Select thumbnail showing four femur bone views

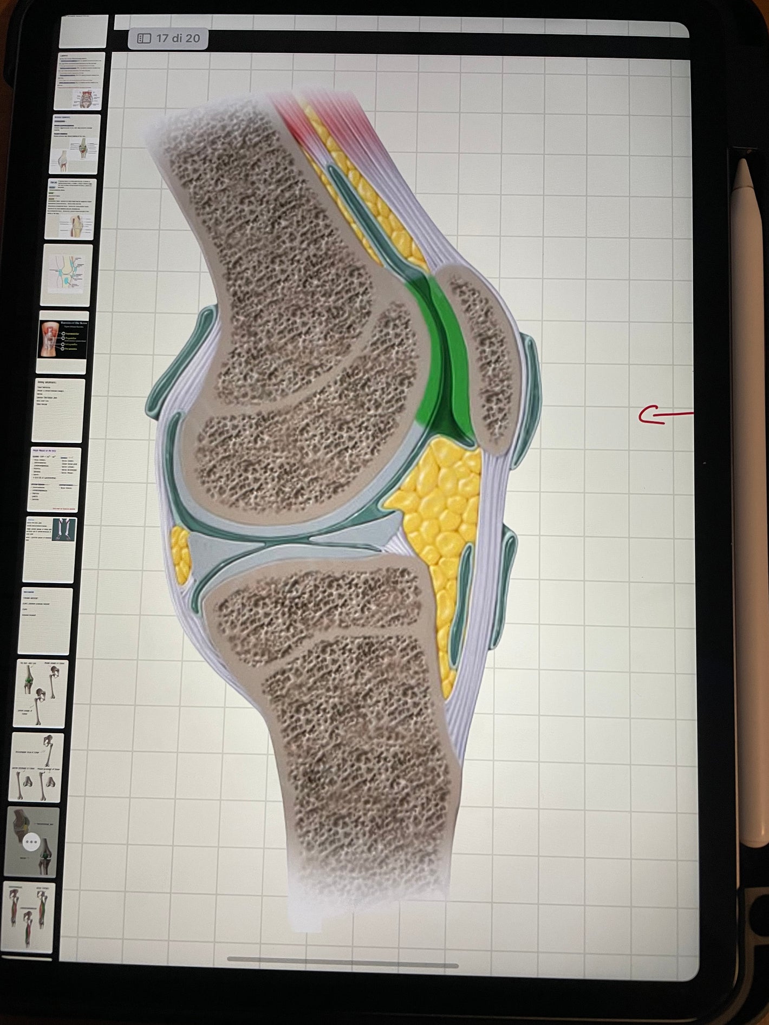pyautogui.click(x=37, y=767)
